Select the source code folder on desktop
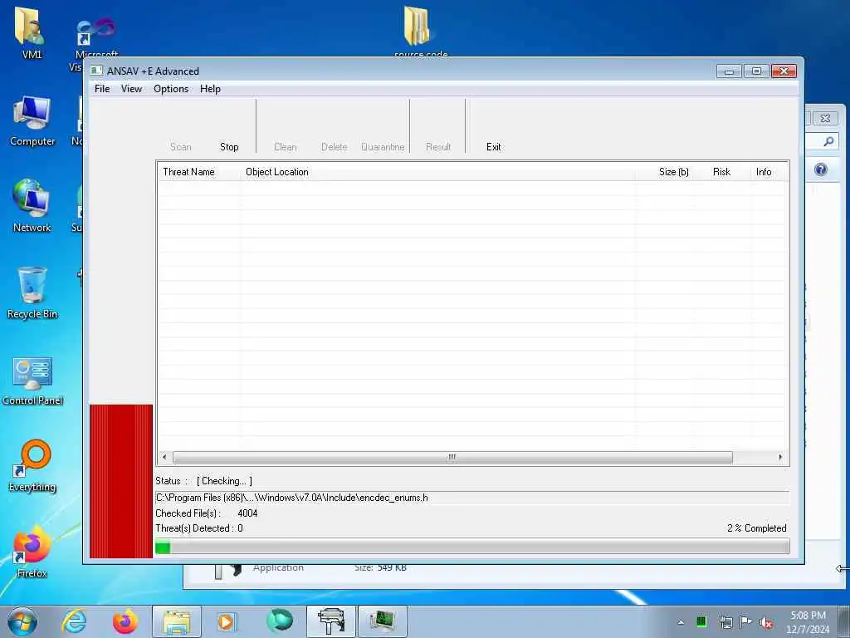 (x=421, y=30)
